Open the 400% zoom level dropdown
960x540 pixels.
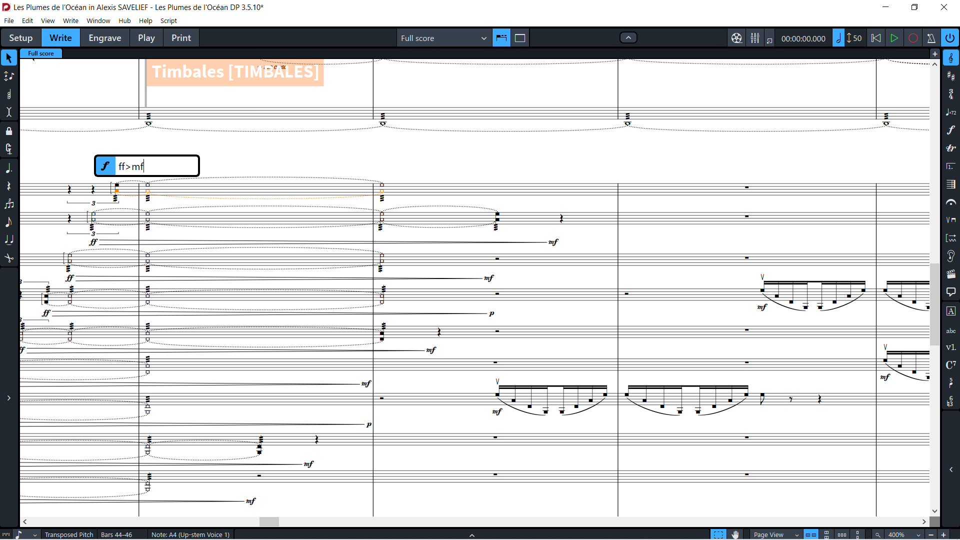click(903, 534)
